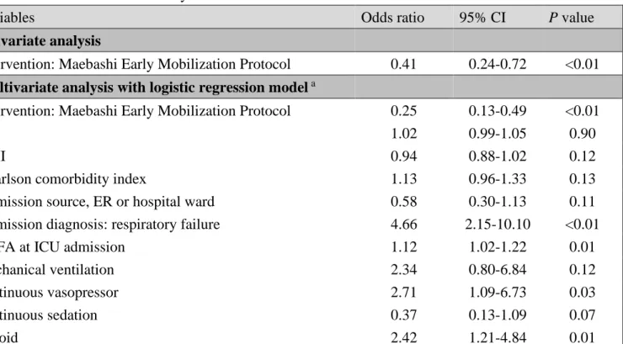The image size is (623, 344).
Task: Click odds ratio value 2.42
Action: [x=403, y=337]
